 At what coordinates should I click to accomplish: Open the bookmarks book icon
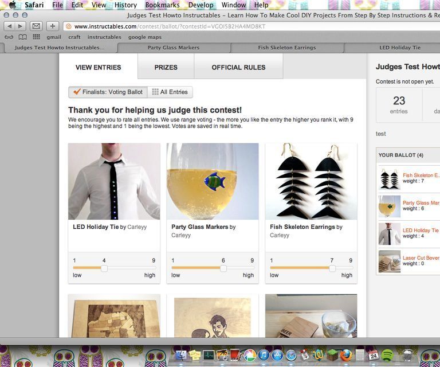22,37
